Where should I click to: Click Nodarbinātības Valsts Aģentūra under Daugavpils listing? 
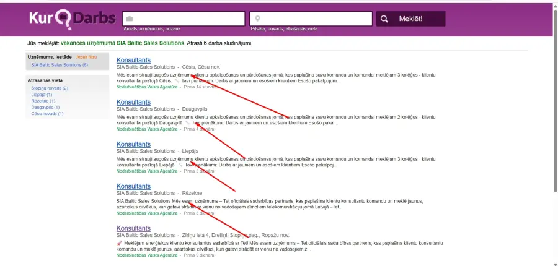tap(146, 129)
